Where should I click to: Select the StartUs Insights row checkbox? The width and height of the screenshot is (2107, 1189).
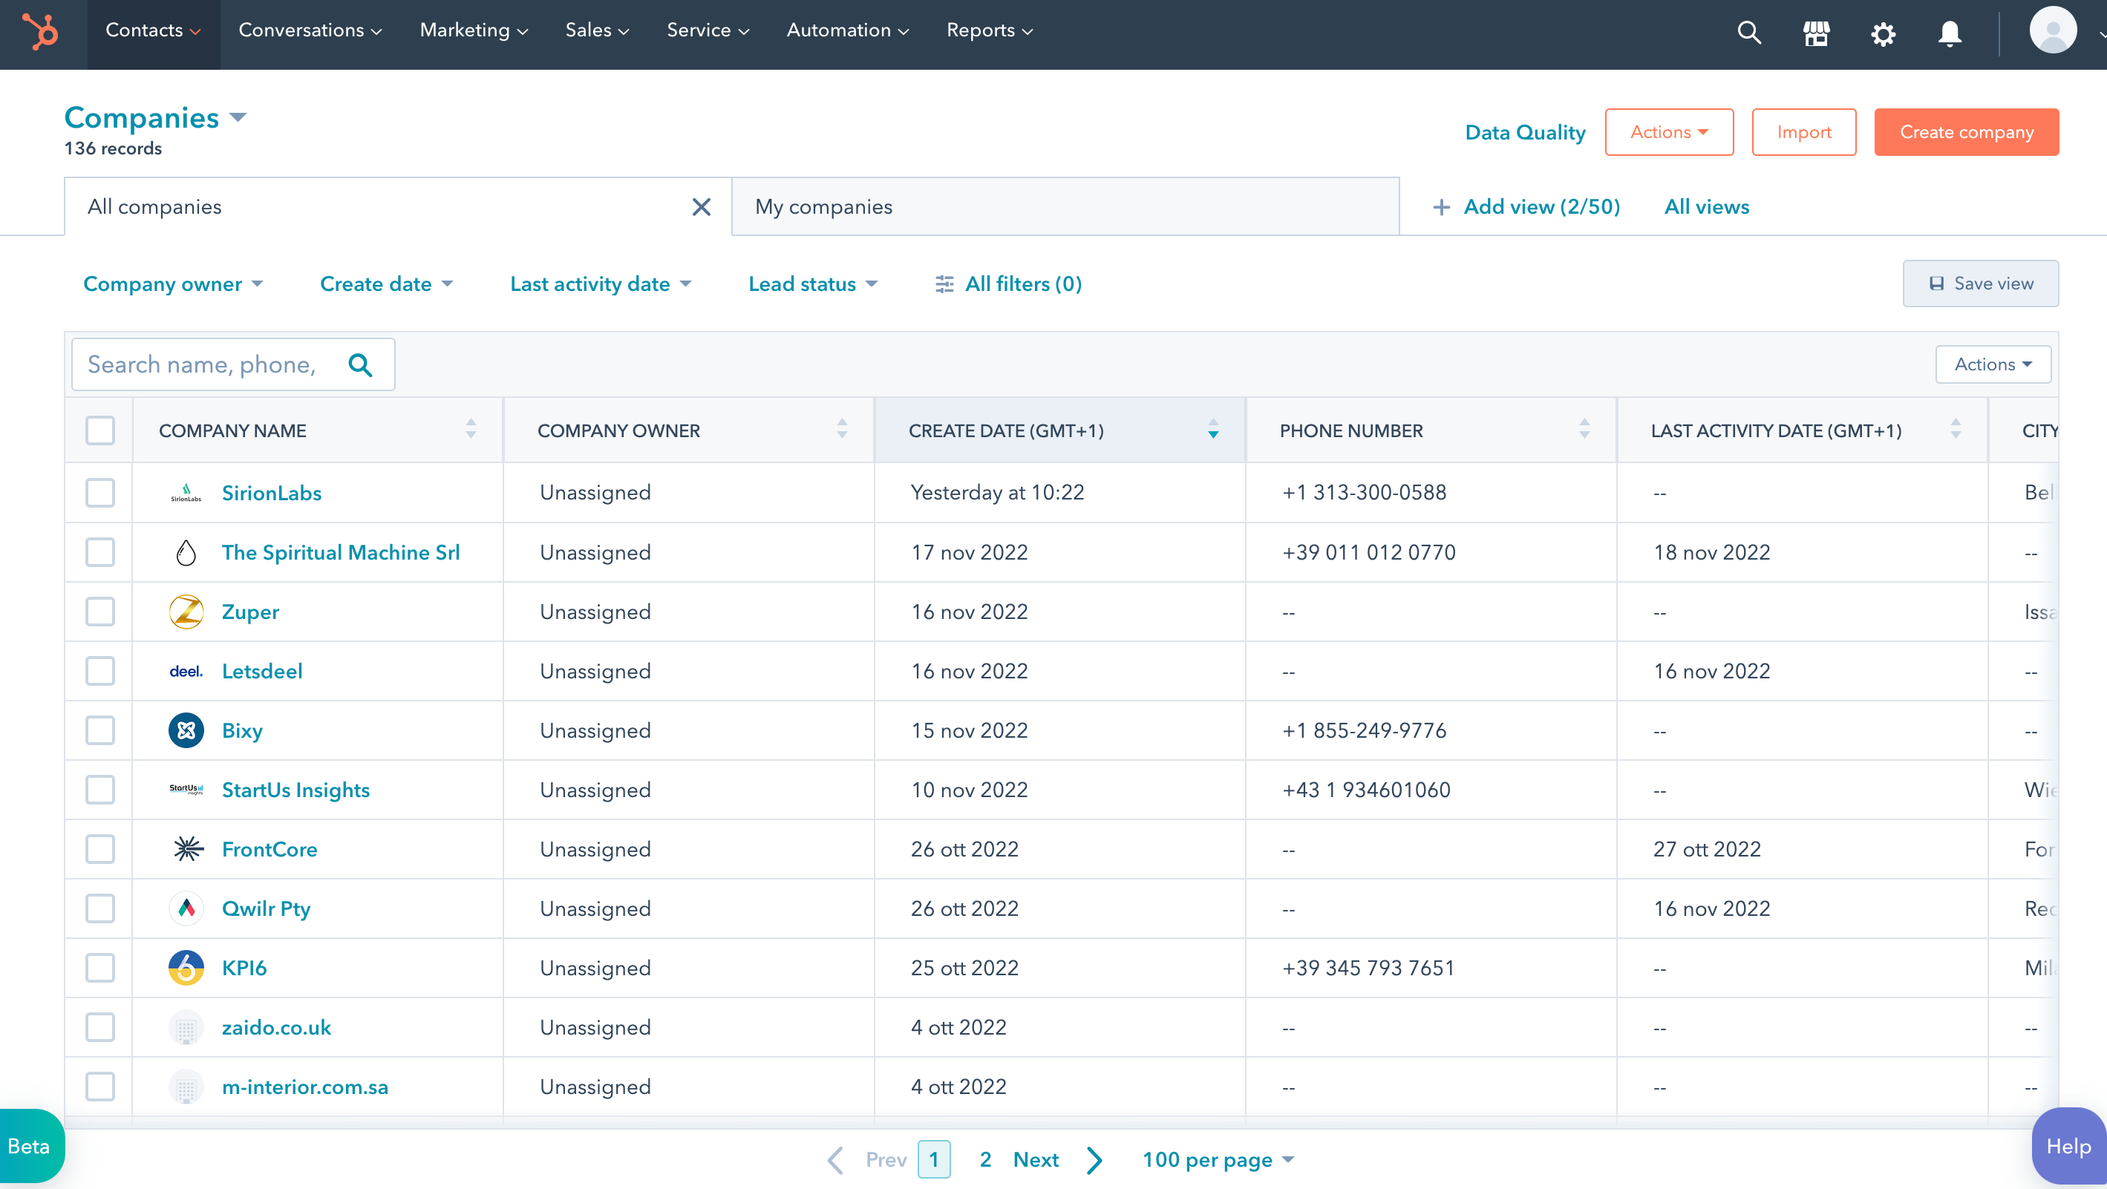point(99,790)
